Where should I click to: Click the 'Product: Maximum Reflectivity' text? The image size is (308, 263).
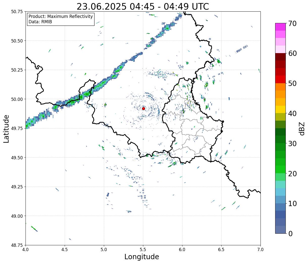61,16
